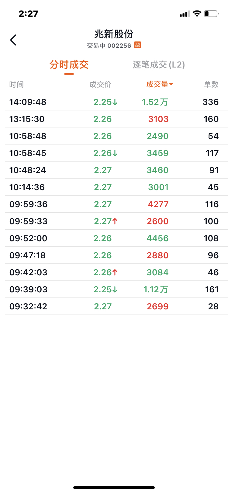Tap down arrow beside 10:58:45 price

pyautogui.click(x=115, y=153)
